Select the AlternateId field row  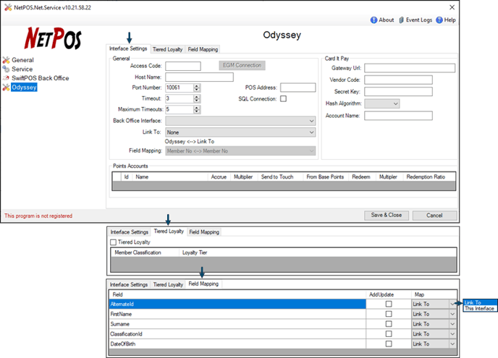click(x=237, y=304)
